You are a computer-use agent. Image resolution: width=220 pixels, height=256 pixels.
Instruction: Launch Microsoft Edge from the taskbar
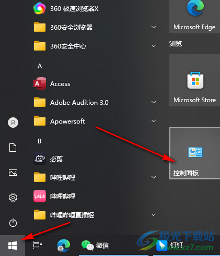point(64,246)
